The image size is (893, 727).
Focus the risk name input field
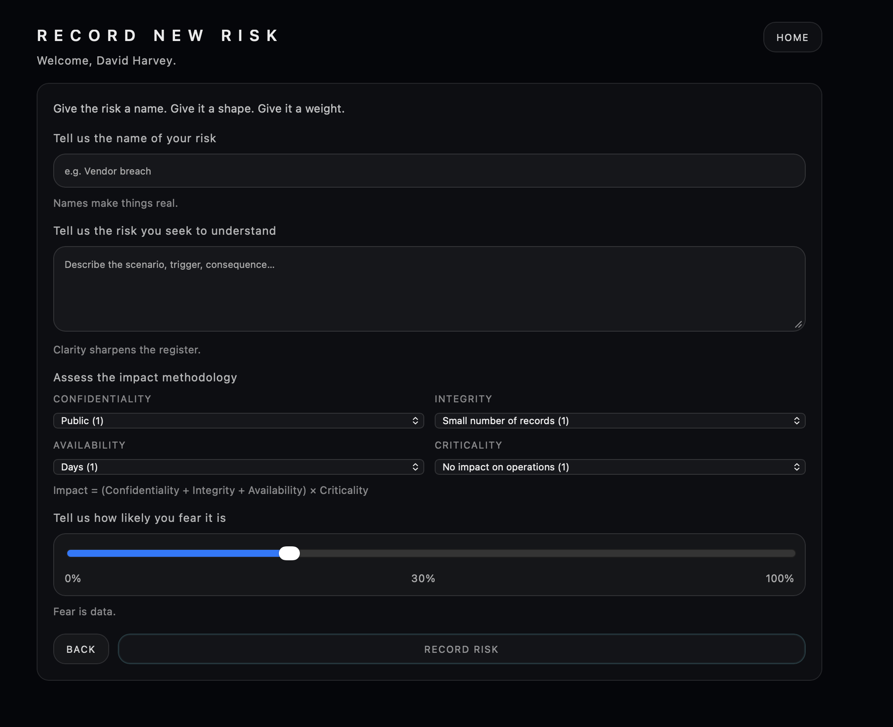click(x=429, y=171)
